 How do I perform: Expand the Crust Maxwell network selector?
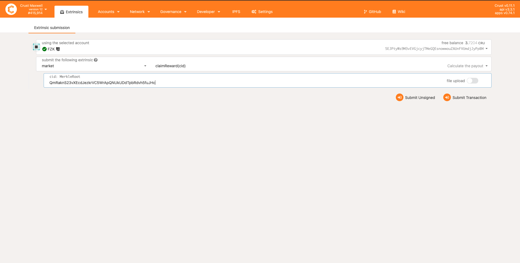[46, 9]
